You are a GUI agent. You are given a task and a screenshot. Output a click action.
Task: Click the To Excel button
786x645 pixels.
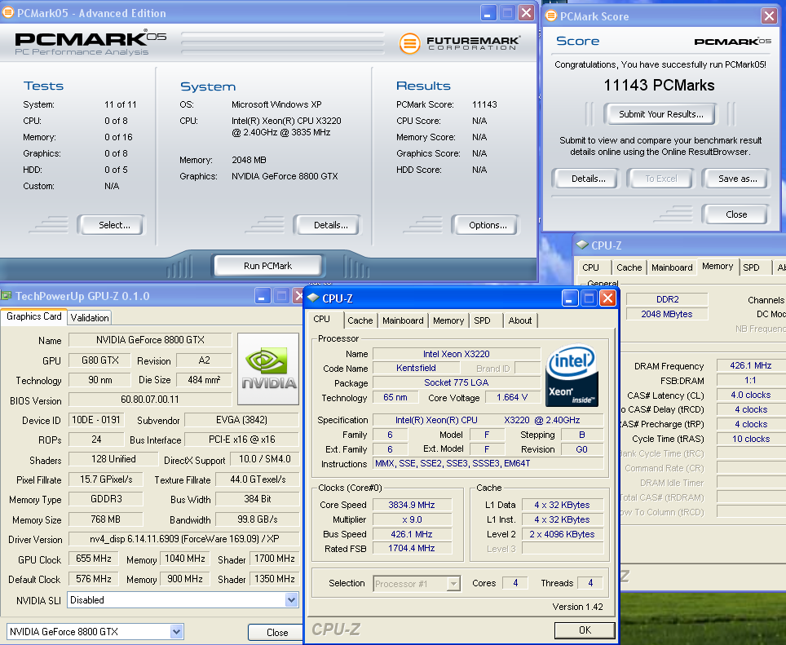(660, 179)
